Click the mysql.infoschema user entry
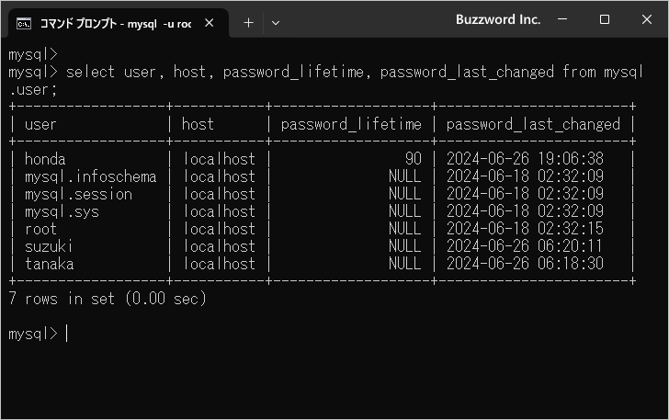Screen dimensions: 669x420 tap(90, 176)
